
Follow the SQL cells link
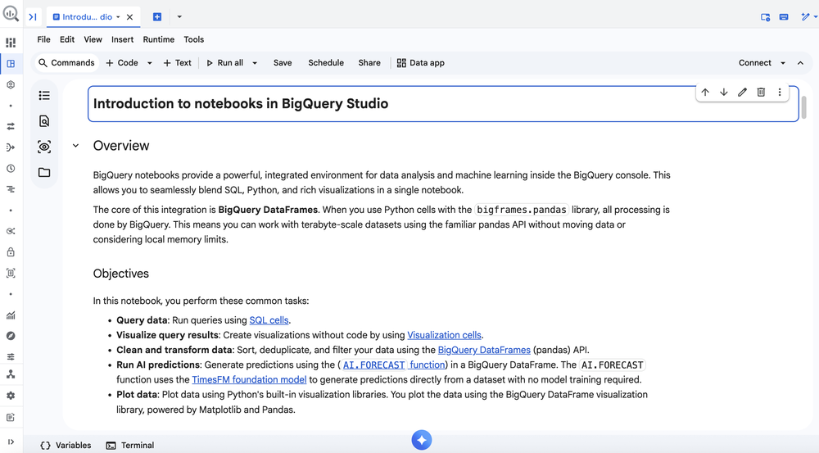coord(269,320)
